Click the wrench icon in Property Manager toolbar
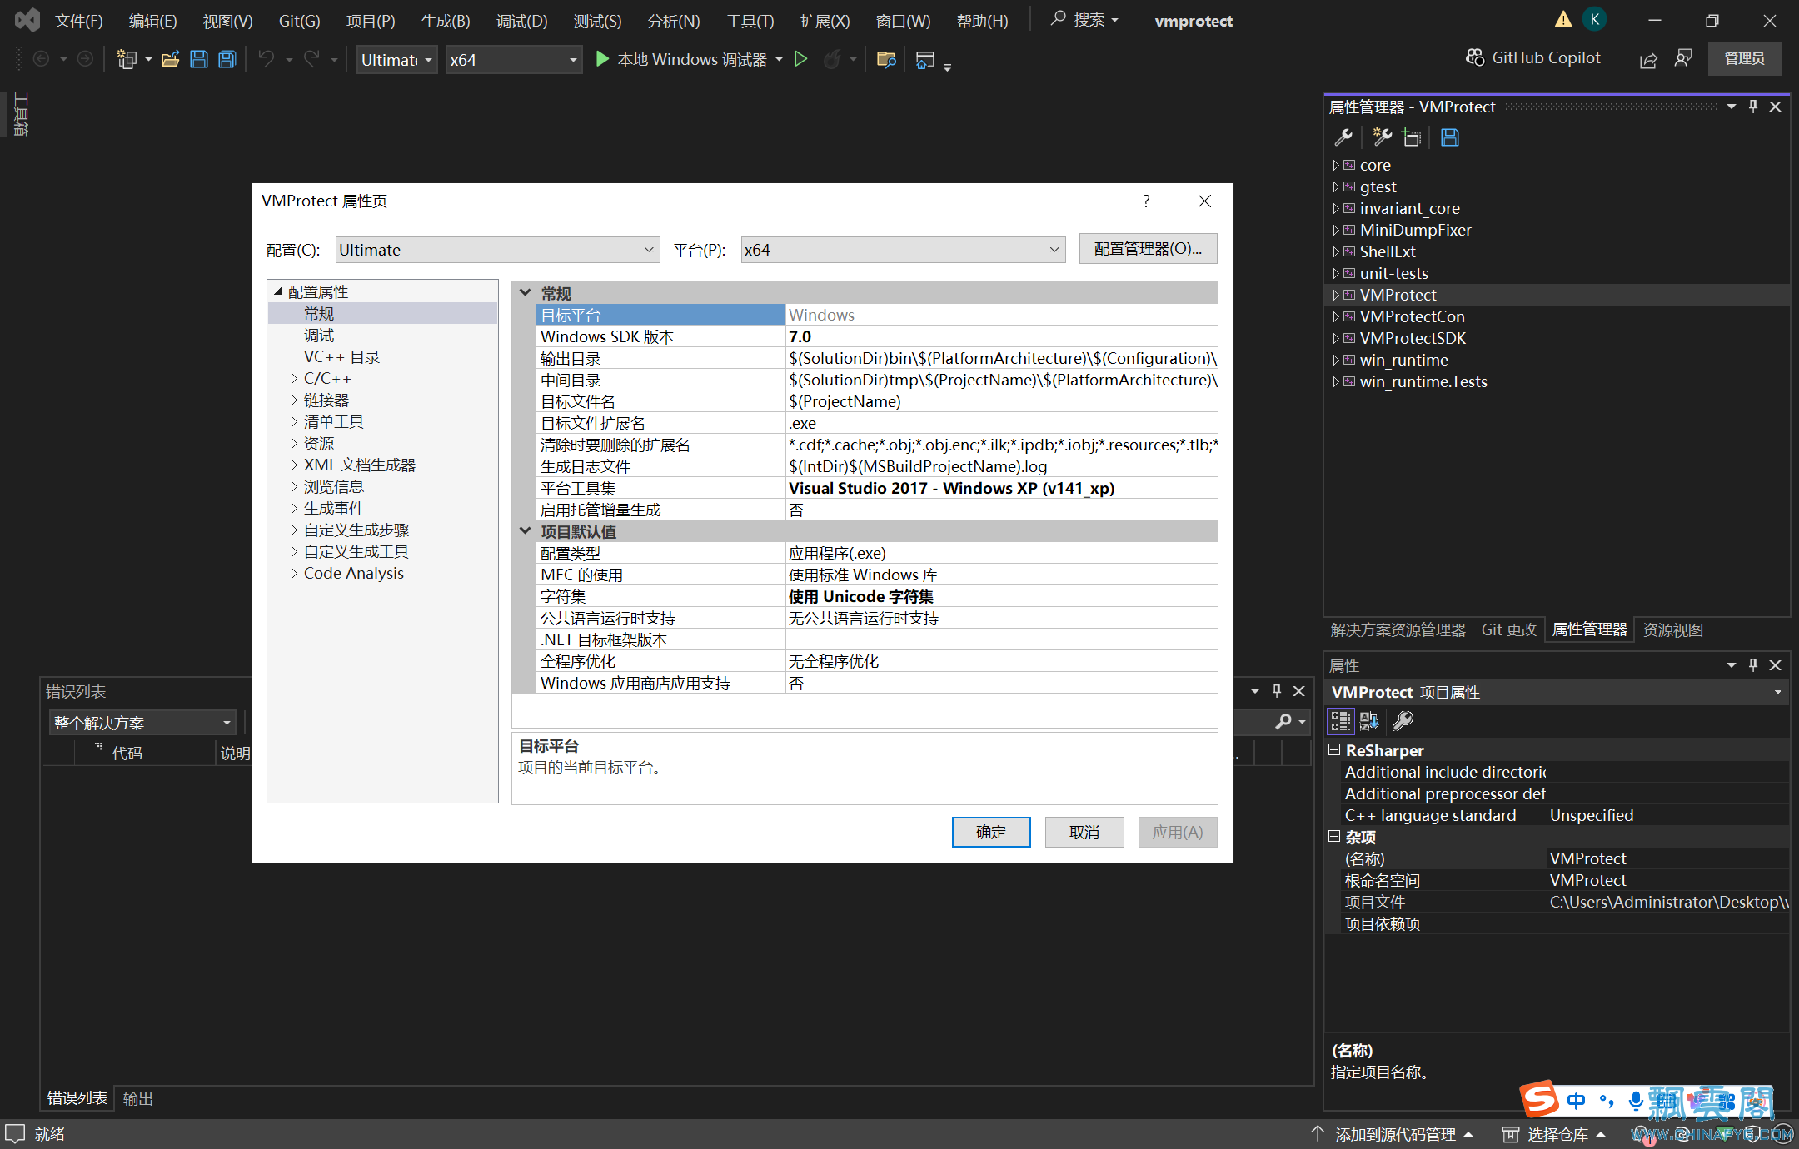 pos(1343,137)
